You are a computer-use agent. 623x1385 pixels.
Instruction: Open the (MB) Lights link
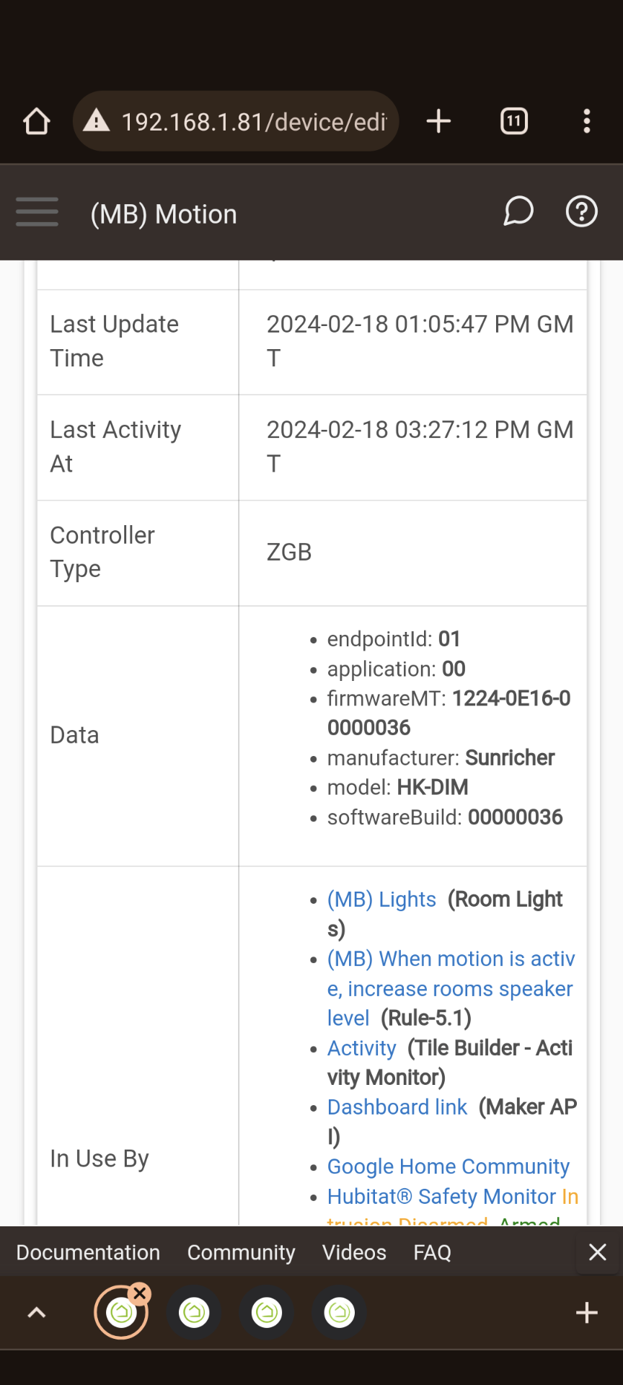[381, 900]
